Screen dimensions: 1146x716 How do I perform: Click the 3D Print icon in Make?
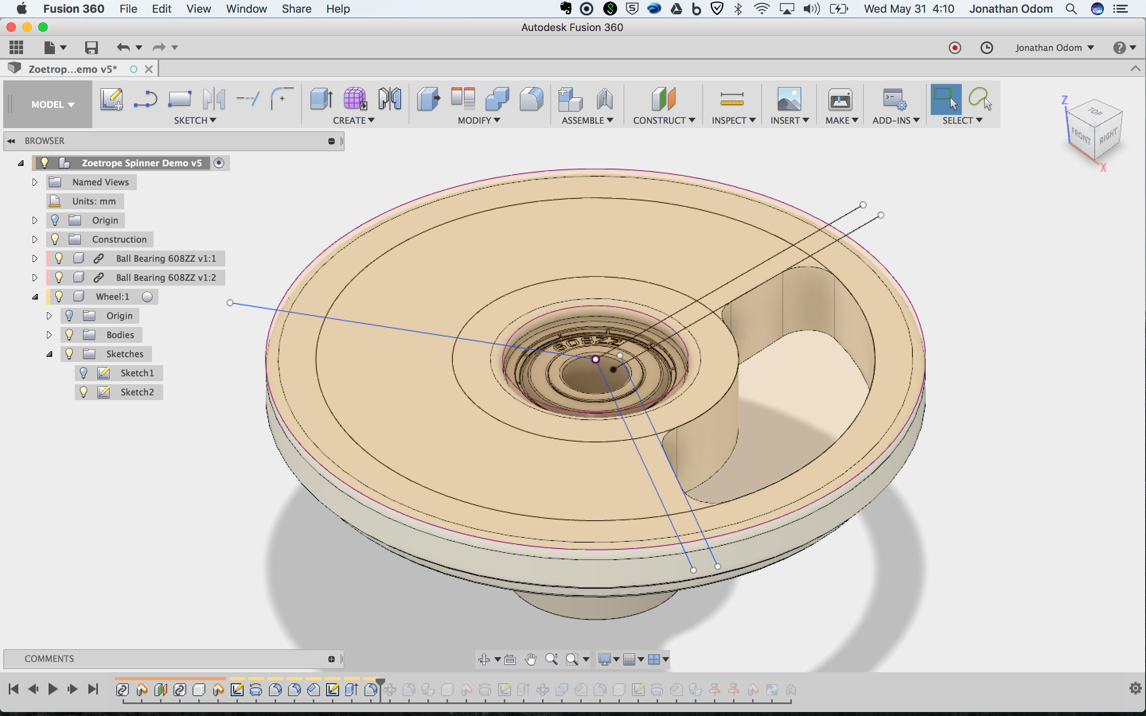pyautogui.click(x=840, y=99)
